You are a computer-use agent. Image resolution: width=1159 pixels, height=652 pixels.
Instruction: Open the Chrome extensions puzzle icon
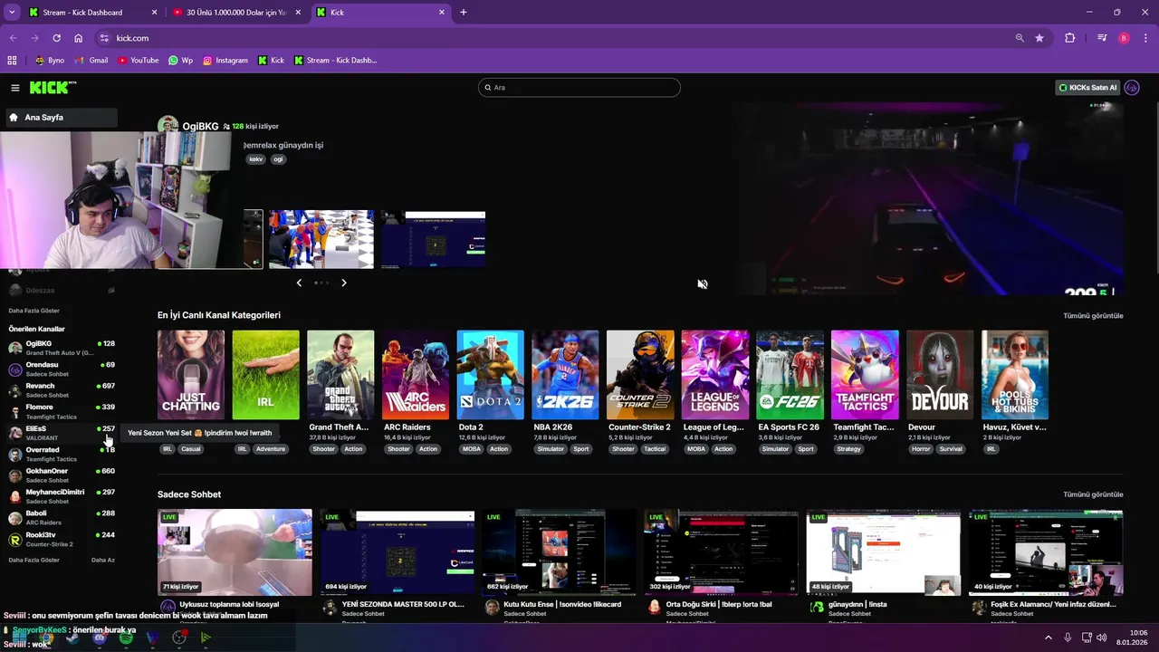(1070, 38)
